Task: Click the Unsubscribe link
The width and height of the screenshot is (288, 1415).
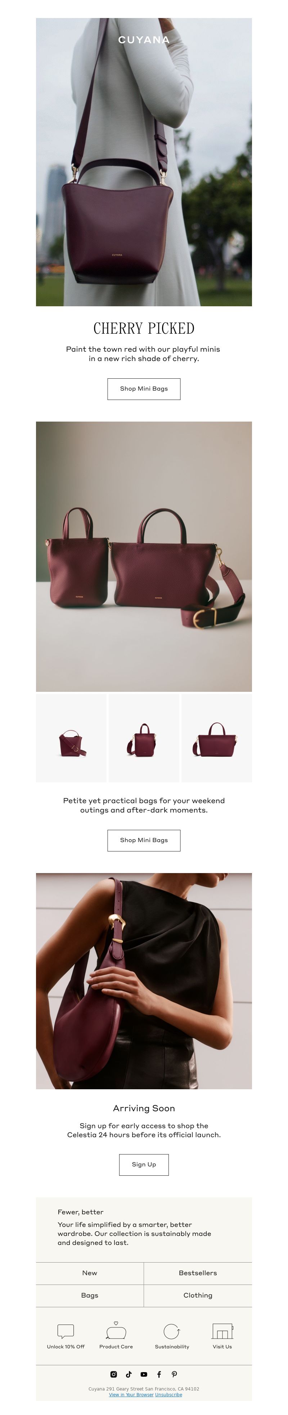Action: click(168, 1394)
